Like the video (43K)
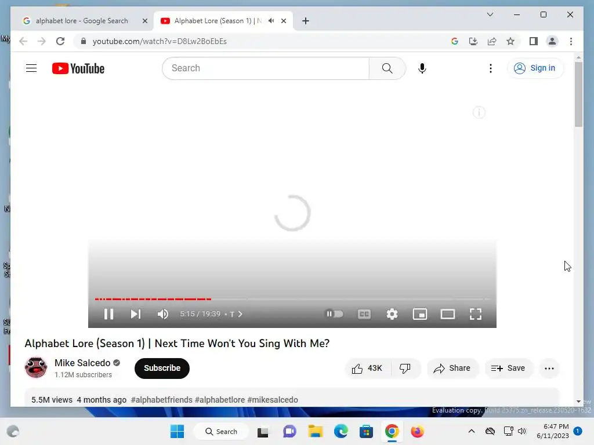 coord(367,368)
